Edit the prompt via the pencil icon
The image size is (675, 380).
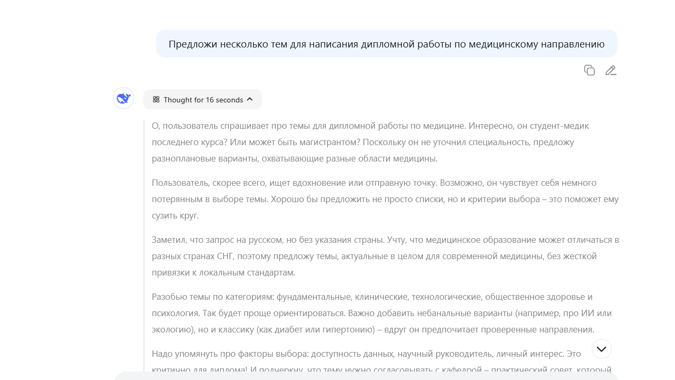(x=611, y=70)
